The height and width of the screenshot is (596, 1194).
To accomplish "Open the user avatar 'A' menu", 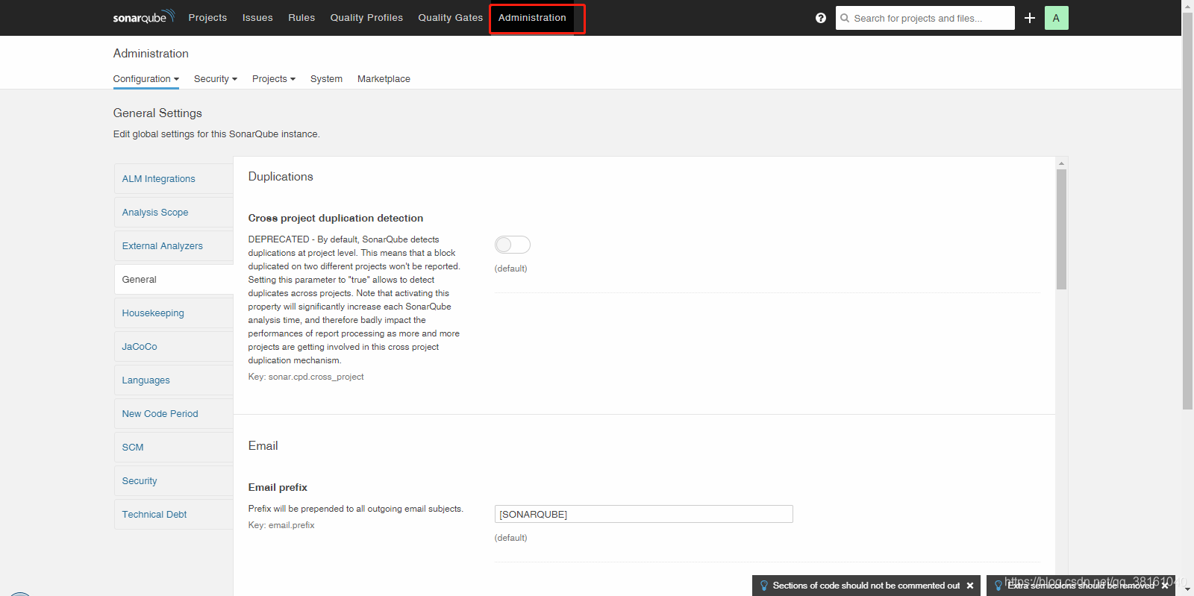I will click(x=1056, y=18).
